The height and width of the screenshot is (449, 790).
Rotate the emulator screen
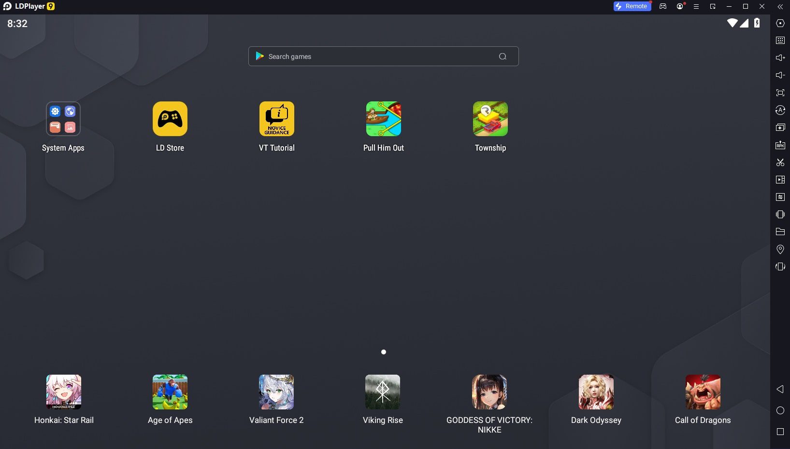pyautogui.click(x=780, y=267)
